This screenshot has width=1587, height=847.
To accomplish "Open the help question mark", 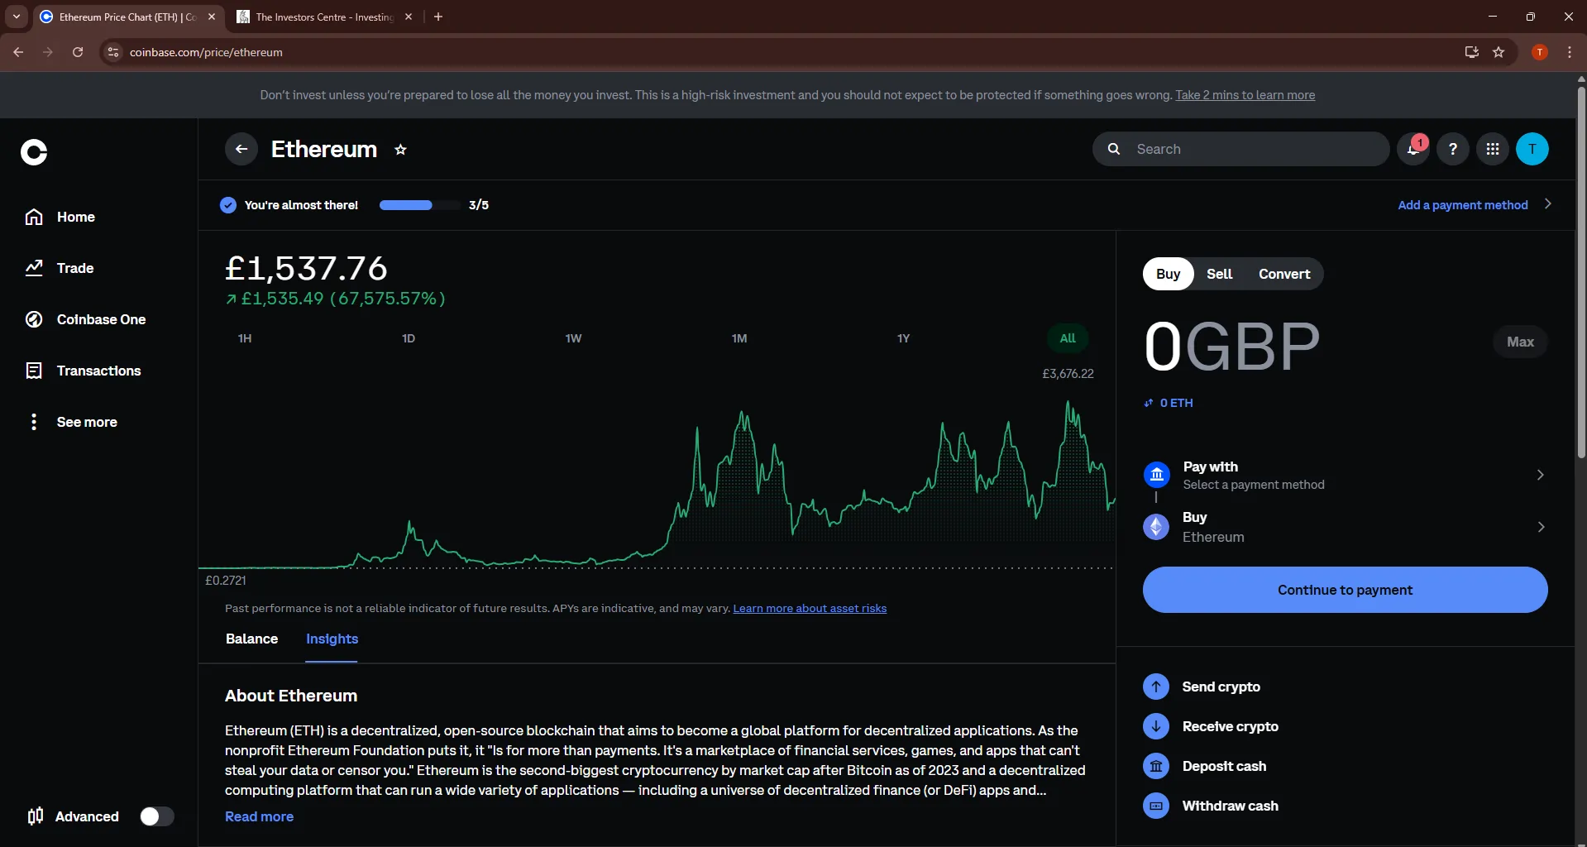I will (1453, 149).
